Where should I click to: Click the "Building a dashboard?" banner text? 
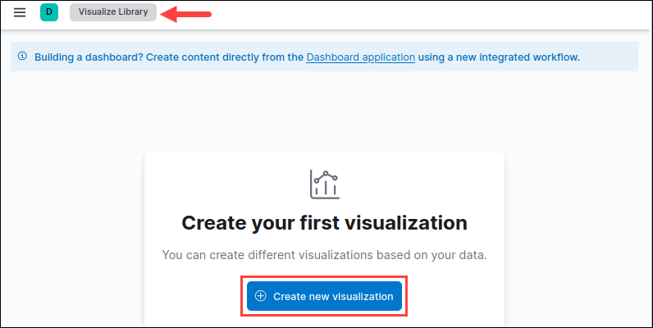point(89,57)
